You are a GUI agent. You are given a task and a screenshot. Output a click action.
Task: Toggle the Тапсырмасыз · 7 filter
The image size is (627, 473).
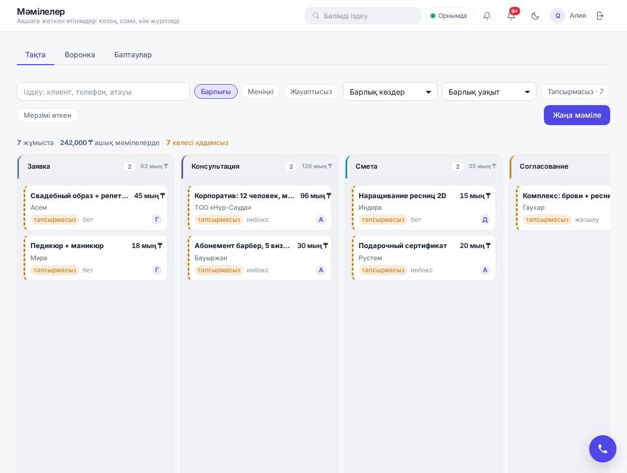[x=575, y=91]
